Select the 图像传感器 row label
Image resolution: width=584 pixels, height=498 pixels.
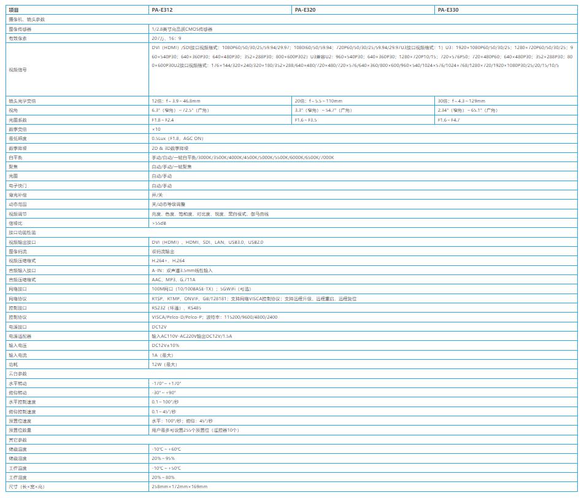point(20,29)
